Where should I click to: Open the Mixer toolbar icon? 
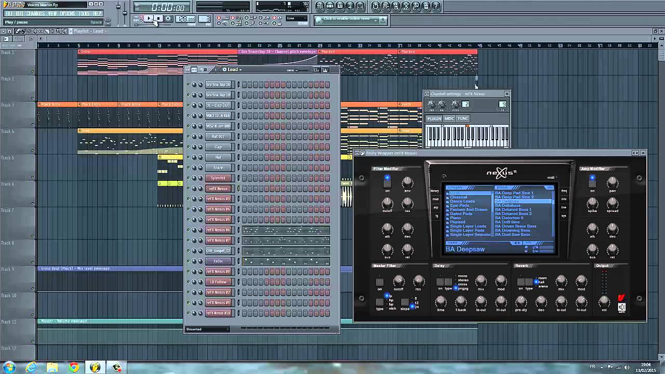tap(360, 6)
